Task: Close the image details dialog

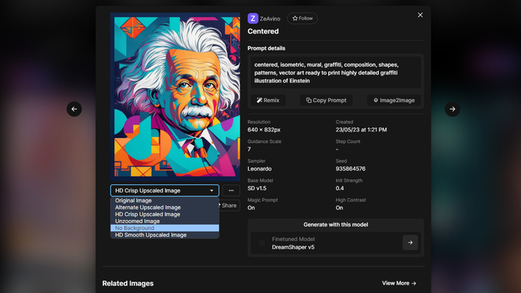Action: (420, 15)
